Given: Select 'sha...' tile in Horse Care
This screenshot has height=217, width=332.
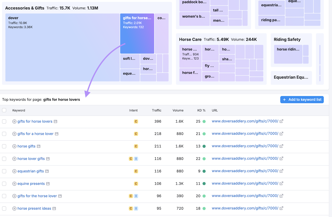Looking at the screenshot, I should [x=227, y=59].
